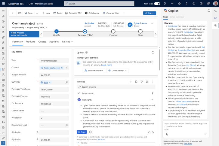Click the Up next info icon
Image resolution: width=219 pixels, height=146 pixels.
click(86, 53)
